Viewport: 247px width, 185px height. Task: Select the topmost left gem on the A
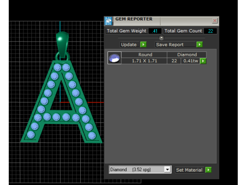pyautogui.click(x=57, y=67)
